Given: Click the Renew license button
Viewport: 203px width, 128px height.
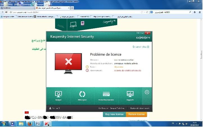Looking at the screenshot, I should (x=136, y=114).
